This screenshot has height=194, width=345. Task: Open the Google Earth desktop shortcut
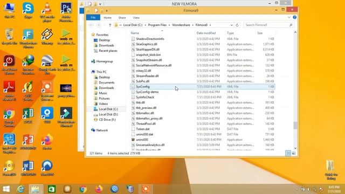[x=47, y=65]
